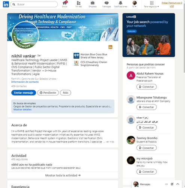The image size is (185, 188).
Task: Open nikhil vankar's profile photo
Action: [x=25, y=35]
